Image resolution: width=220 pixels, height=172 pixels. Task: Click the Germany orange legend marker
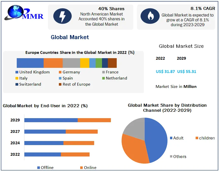(x=60, y=72)
